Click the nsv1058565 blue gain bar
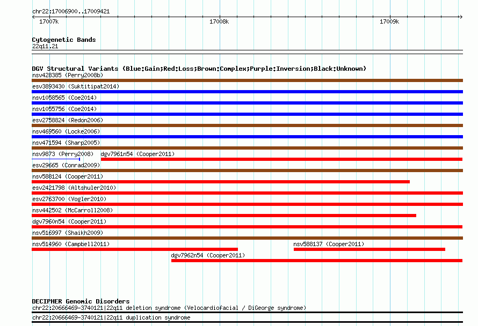The image size is (478, 326). (x=247, y=103)
